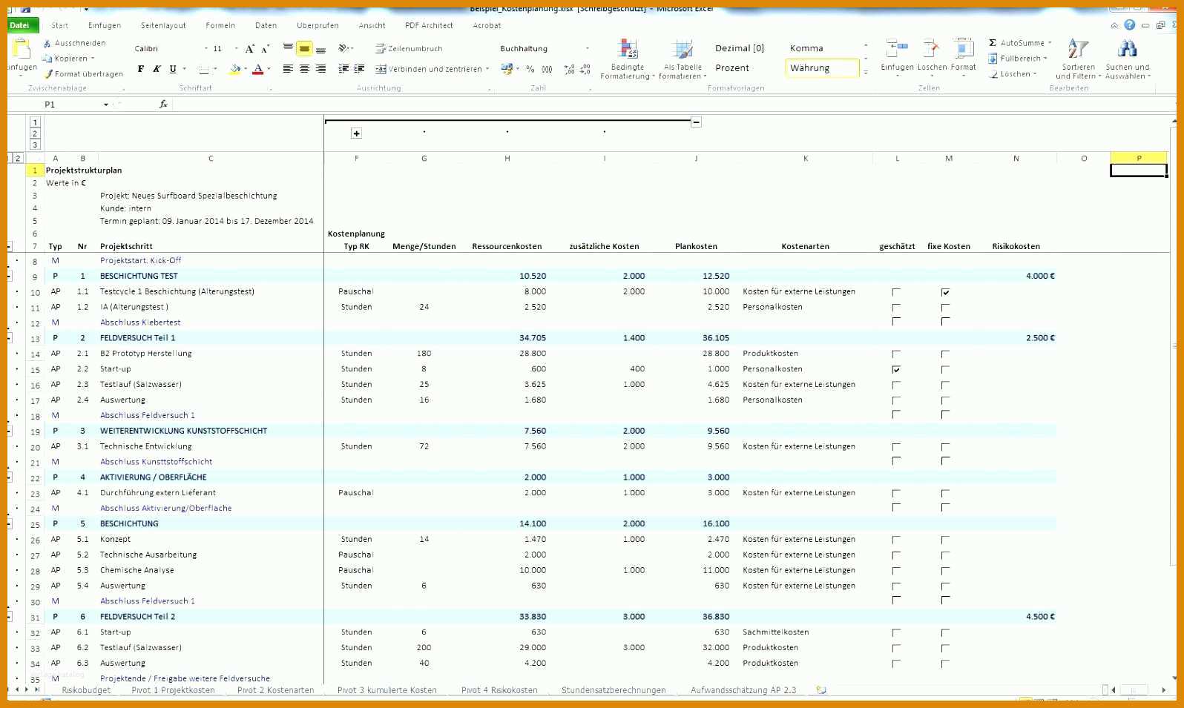Switch to the Daten ribbon tab

click(266, 25)
